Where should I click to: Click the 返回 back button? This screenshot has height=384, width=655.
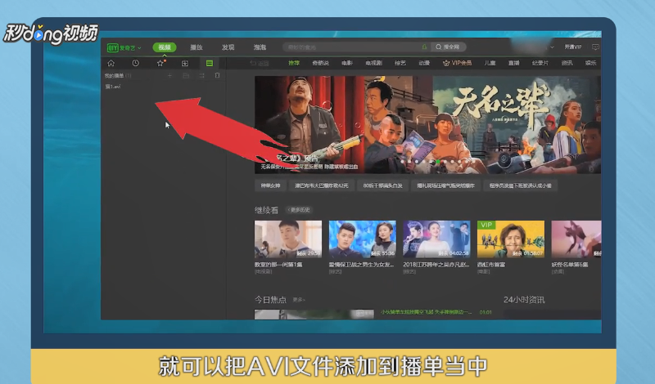260,64
